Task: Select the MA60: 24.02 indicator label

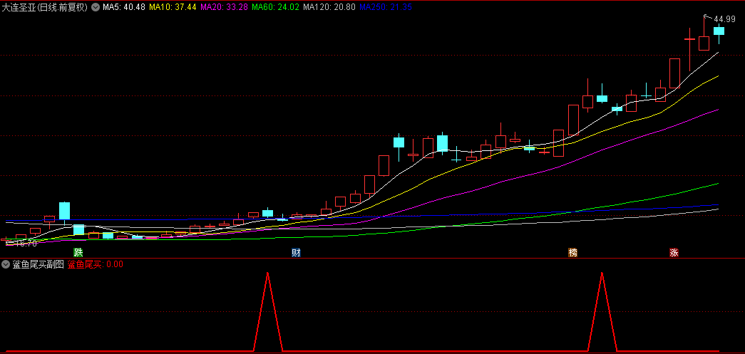Action: [276, 7]
